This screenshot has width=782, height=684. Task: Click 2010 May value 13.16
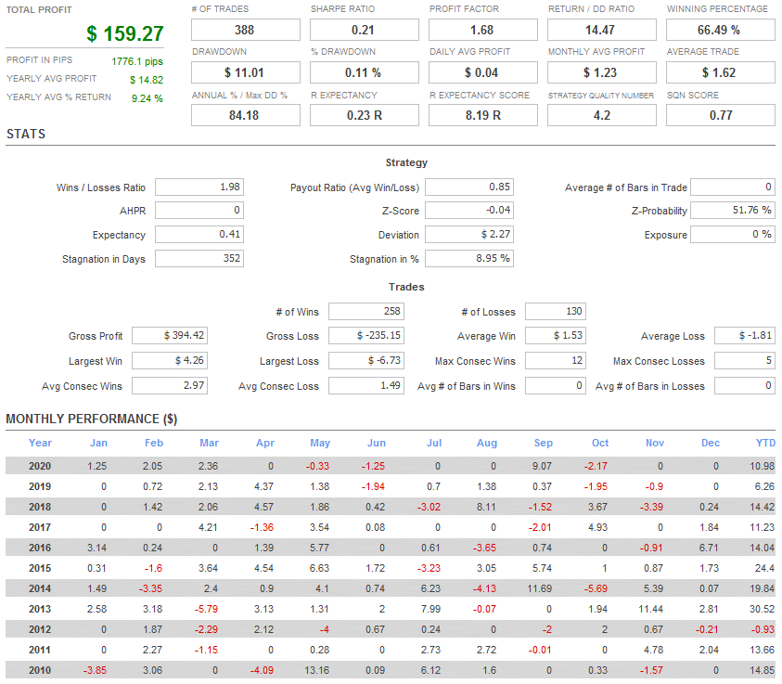[x=317, y=670]
